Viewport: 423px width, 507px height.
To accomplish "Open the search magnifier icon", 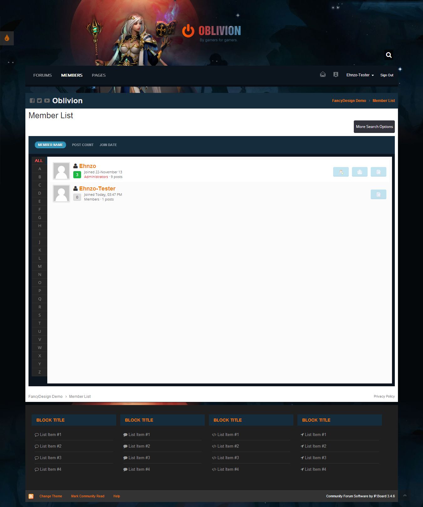I will 389,55.
